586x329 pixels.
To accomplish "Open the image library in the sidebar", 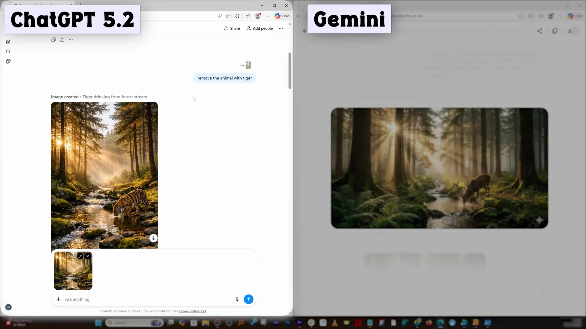I will [x=8, y=61].
